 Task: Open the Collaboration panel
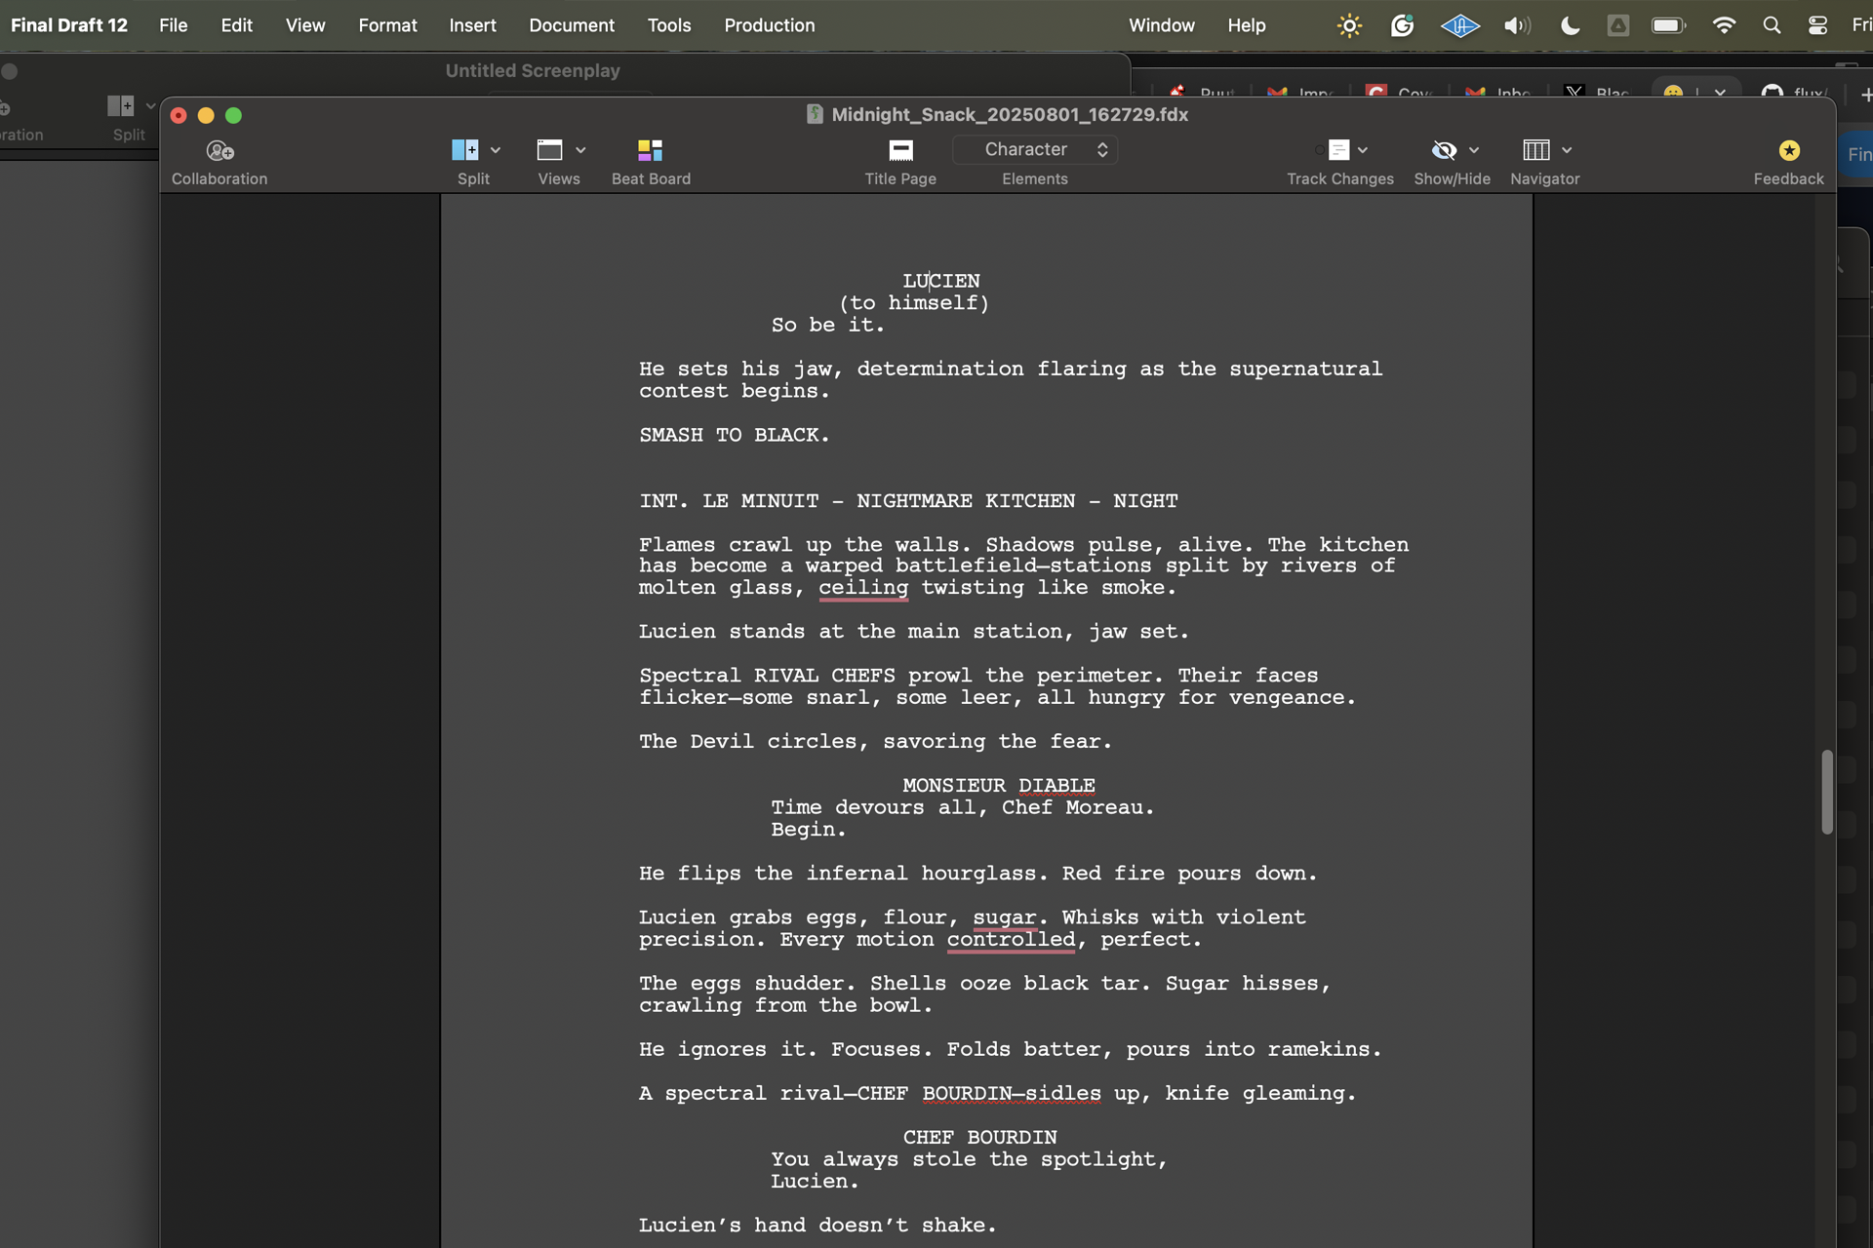219,159
